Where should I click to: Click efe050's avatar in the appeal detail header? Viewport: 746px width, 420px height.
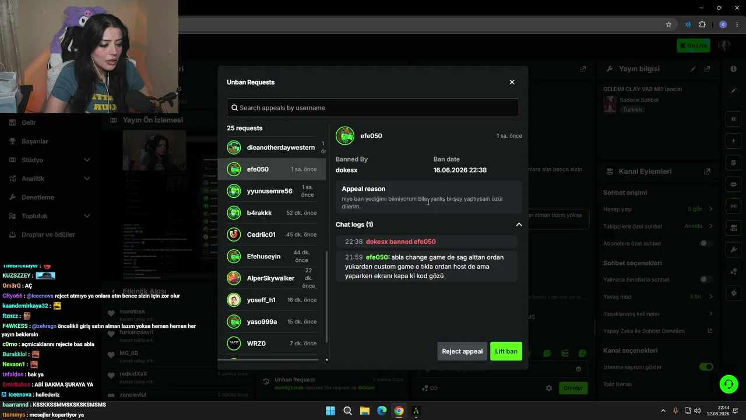pos(345,136)
